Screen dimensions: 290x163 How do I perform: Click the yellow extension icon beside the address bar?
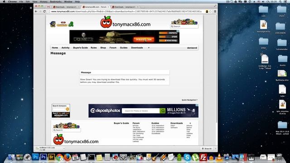pyautogui.click(x=207, y=11)
